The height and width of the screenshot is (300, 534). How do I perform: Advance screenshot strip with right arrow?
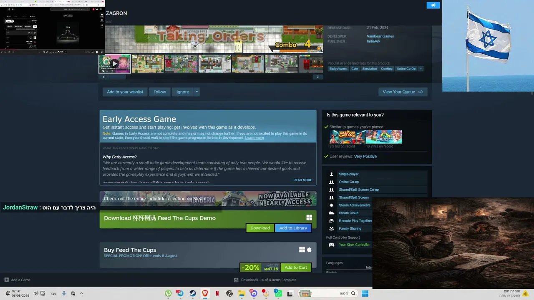point(317,77)
